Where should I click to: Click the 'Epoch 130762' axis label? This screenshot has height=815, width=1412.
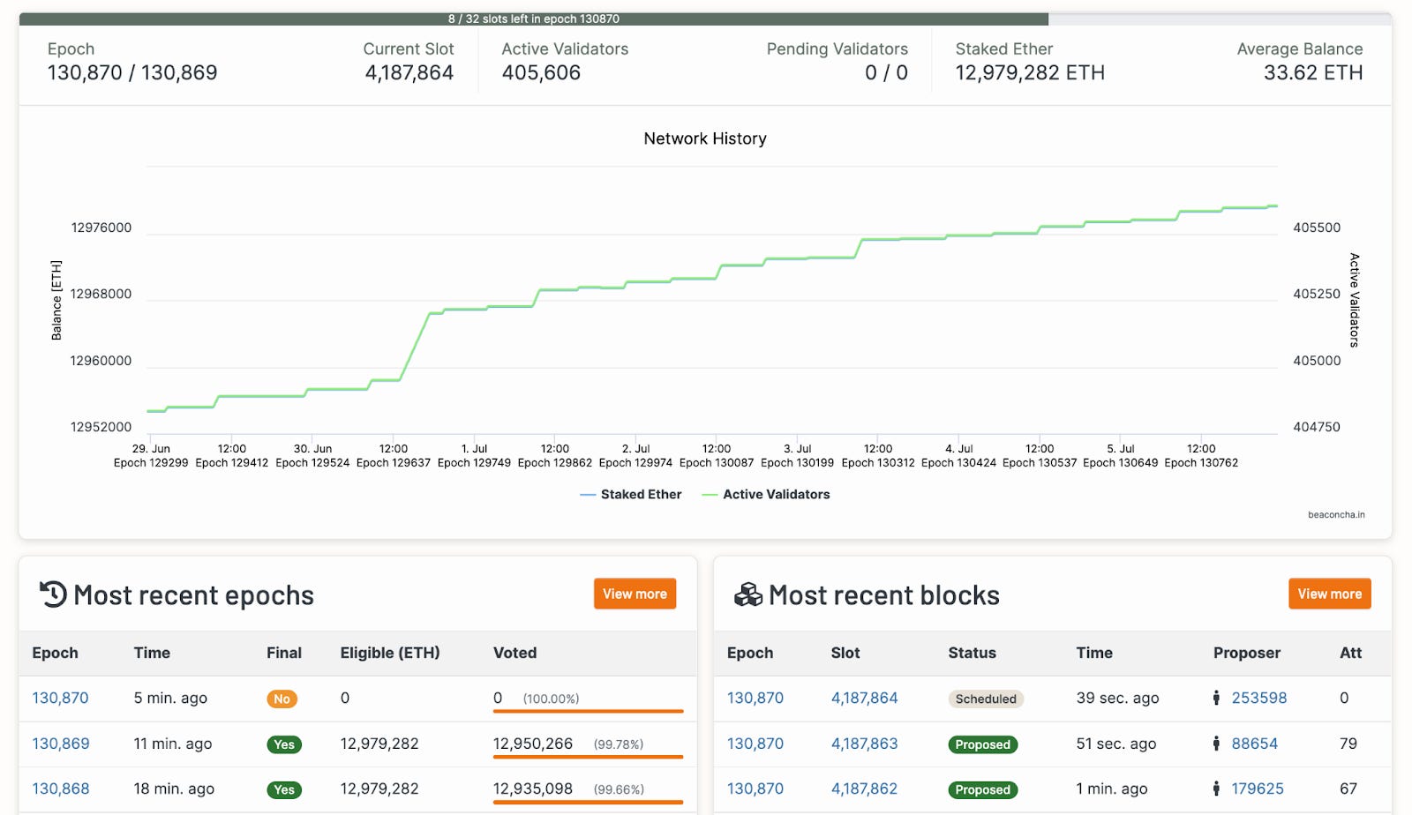point(1201,463)
